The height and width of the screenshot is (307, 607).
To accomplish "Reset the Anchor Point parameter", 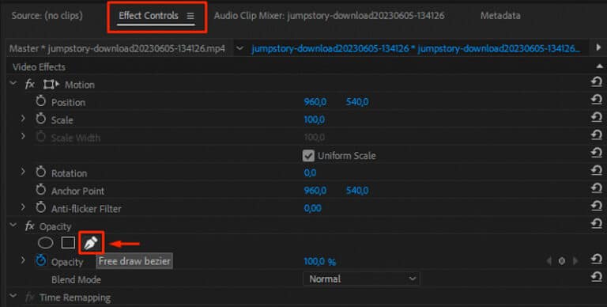I will click(x=597, y=188).
